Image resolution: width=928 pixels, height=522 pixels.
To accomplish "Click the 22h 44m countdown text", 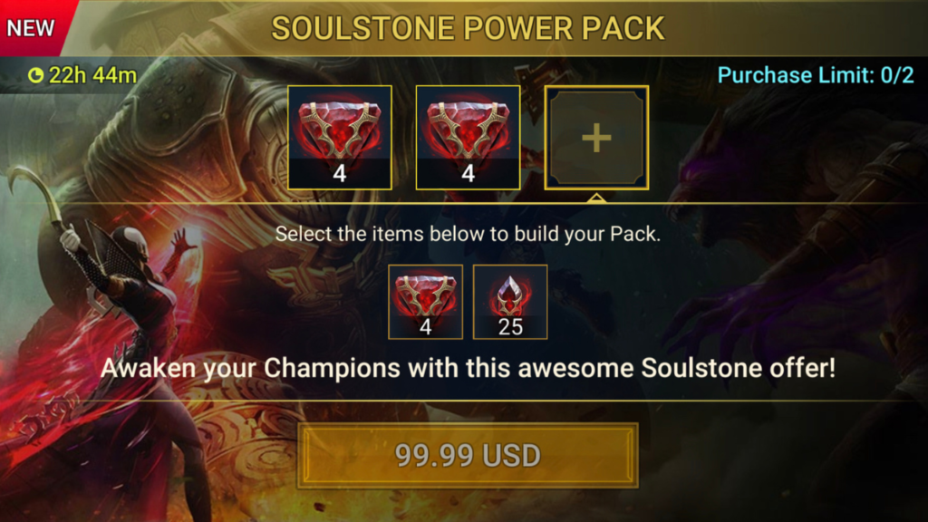I will click(x=93, y=75).
